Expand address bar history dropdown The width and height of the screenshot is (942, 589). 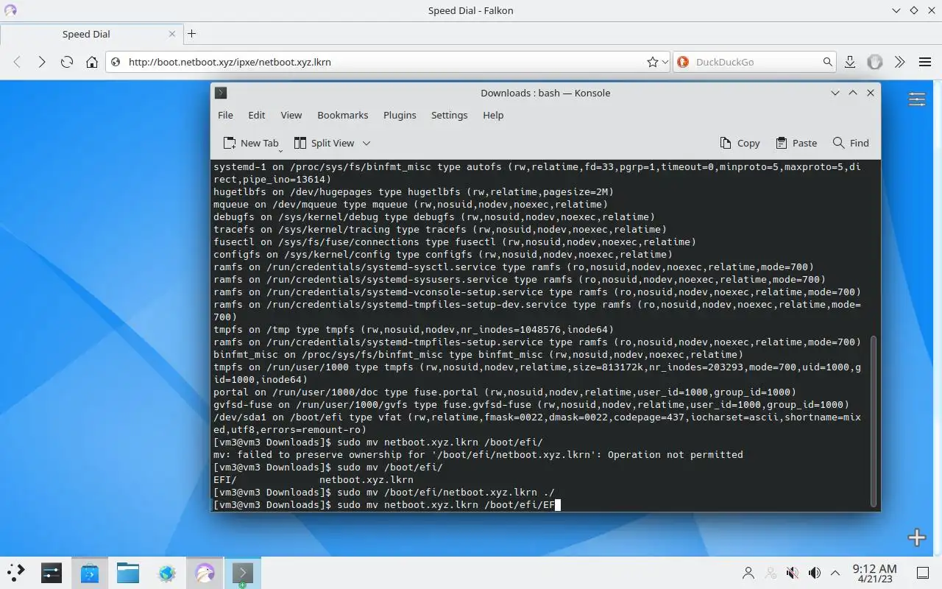pyautogui.click(x=665, y=62)
